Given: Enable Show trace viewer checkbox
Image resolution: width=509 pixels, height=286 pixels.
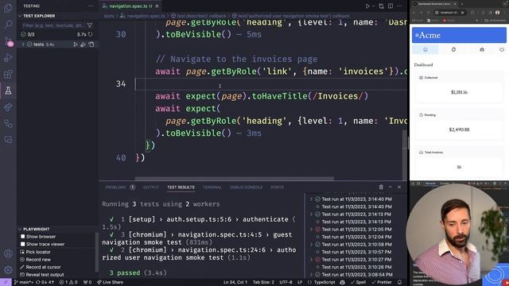Looking at the screenshot, I should coord(23,244).
